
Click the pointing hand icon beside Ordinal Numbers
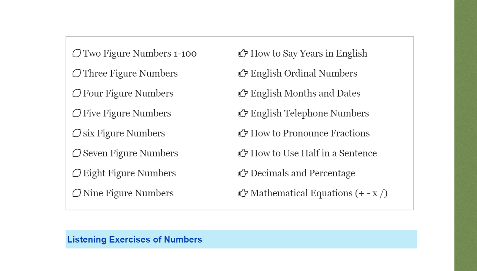[243, 74]
